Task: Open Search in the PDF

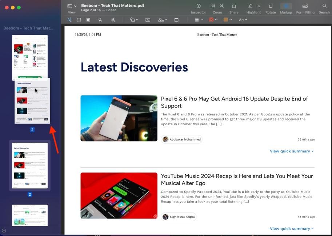Action: (x=324, y=6)
